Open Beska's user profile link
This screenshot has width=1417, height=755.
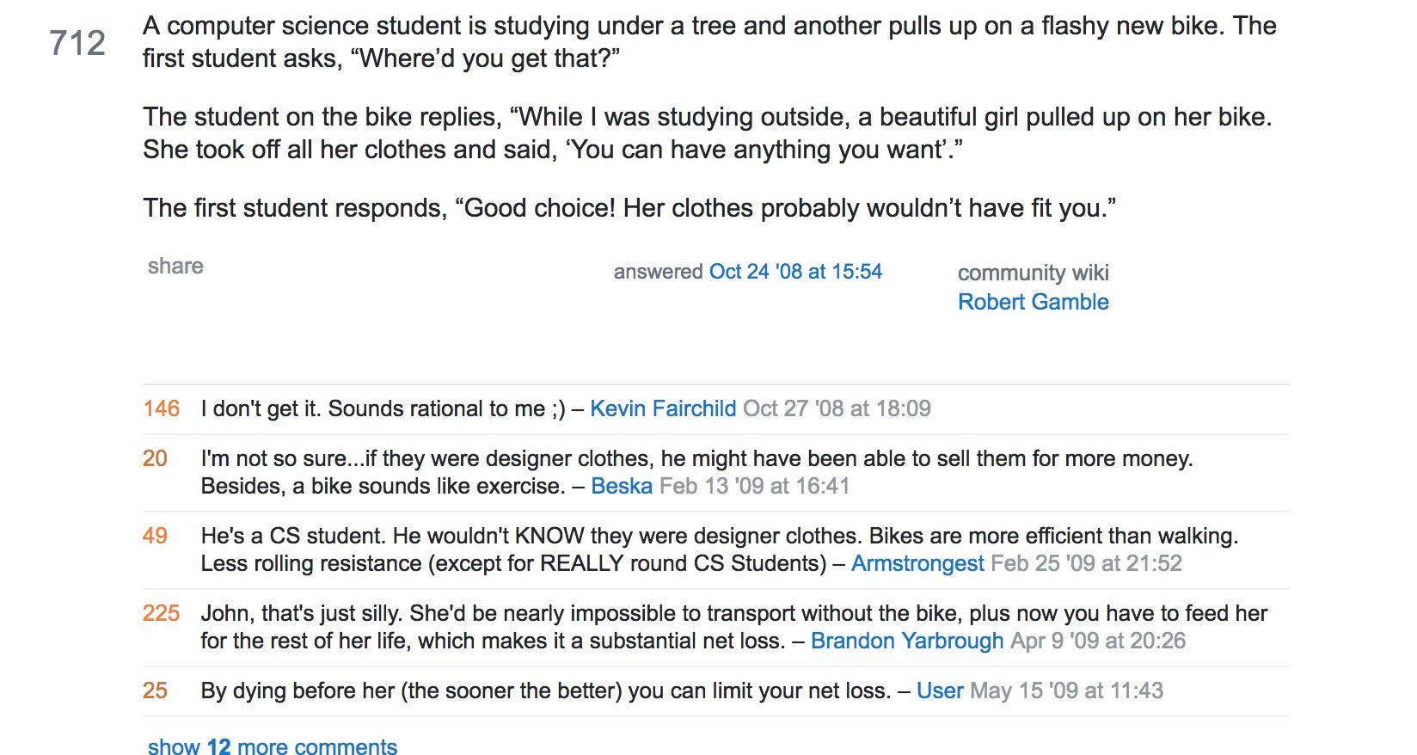(622, 486)
